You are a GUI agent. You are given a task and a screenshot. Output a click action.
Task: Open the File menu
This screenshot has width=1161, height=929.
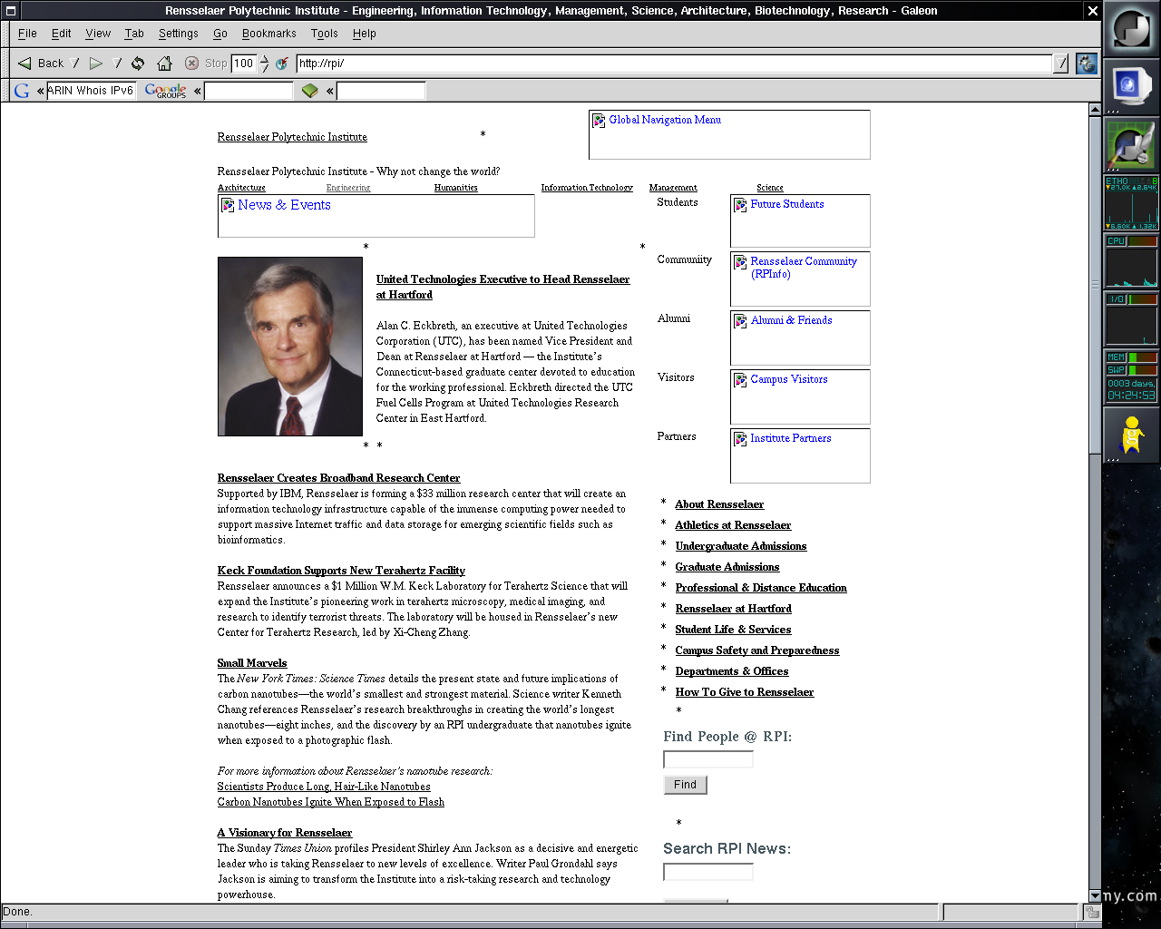click(x=27, y=34)
